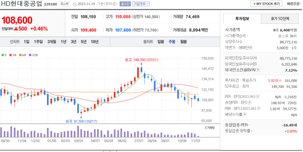Click the 최저 91,500 (03/17) chart marker
This screenshot has width=303, height=152.
pyautogui.click(x=81, y=122)
